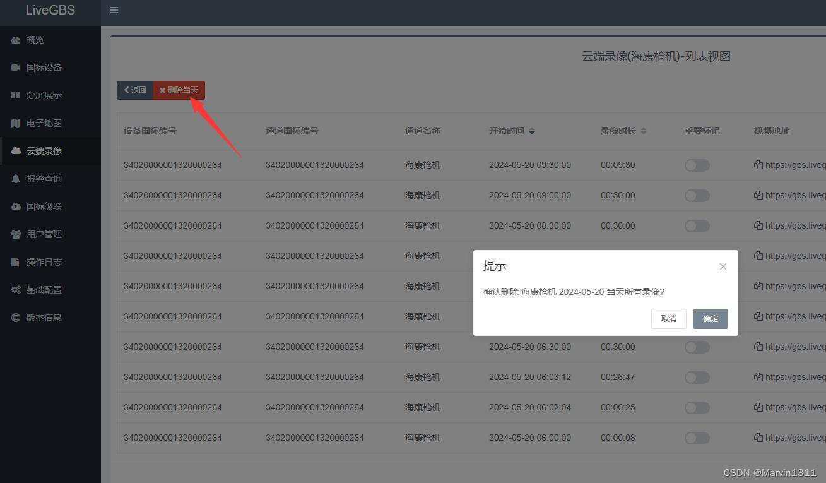Toggle 重要标记 switch for 09:30:00 recording
Image resolution: width=826 pixels, height=483 pixels.
point(697,165)
